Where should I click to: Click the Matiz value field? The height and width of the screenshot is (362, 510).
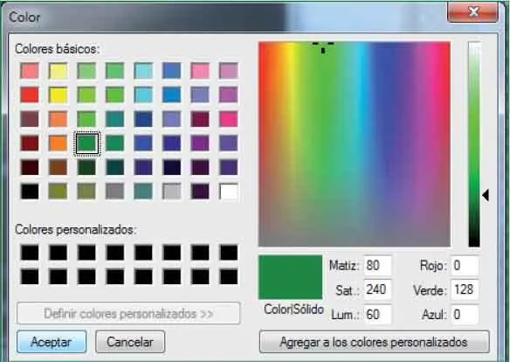click(377, 266)
